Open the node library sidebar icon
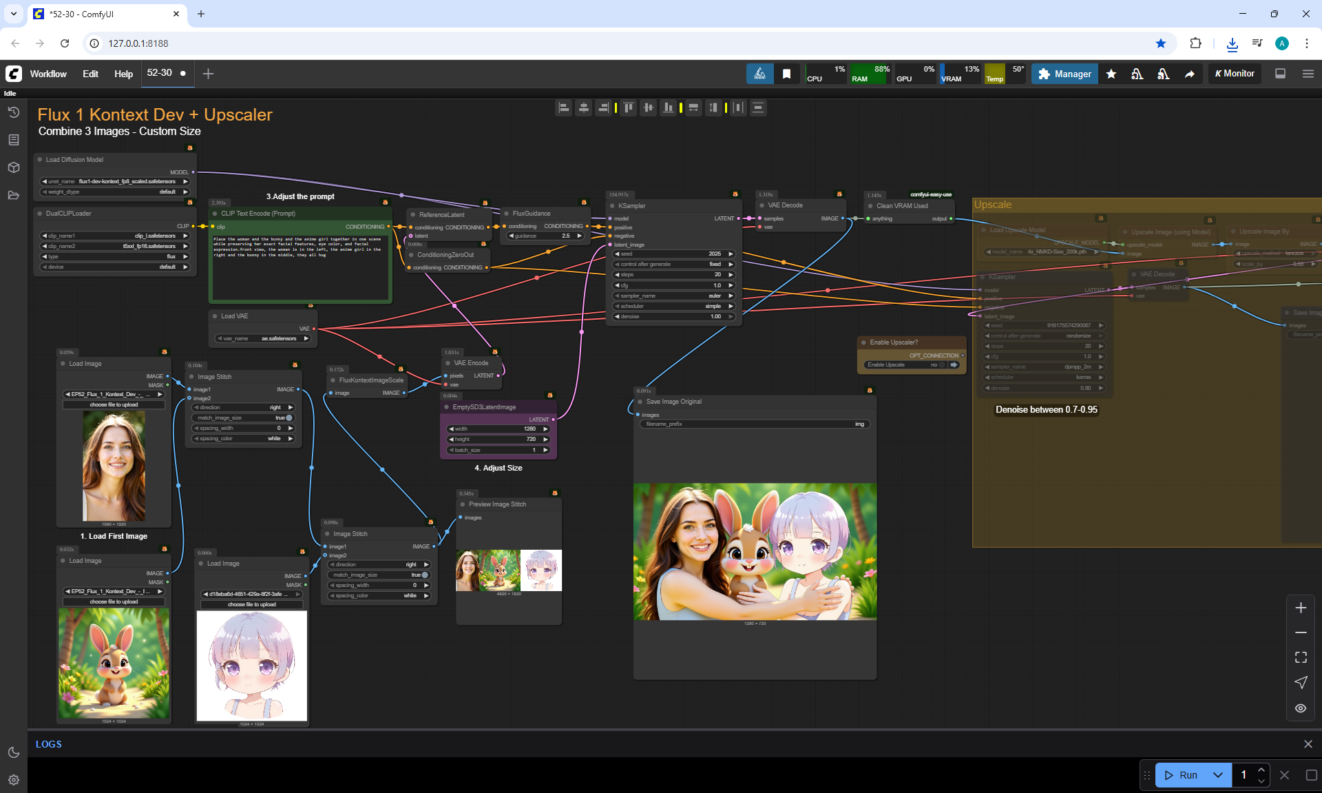This screenshot has height=793, width=1322. click(x=13, y=140)
